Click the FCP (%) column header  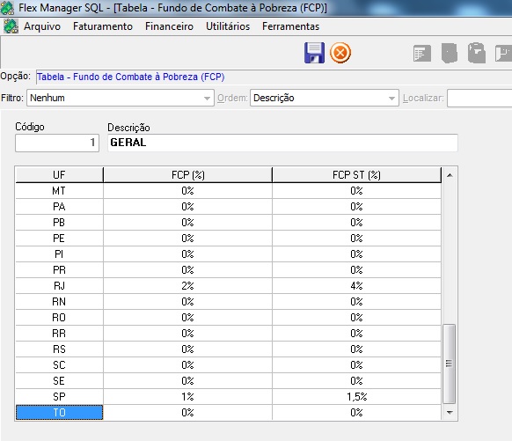coord(187,175)
